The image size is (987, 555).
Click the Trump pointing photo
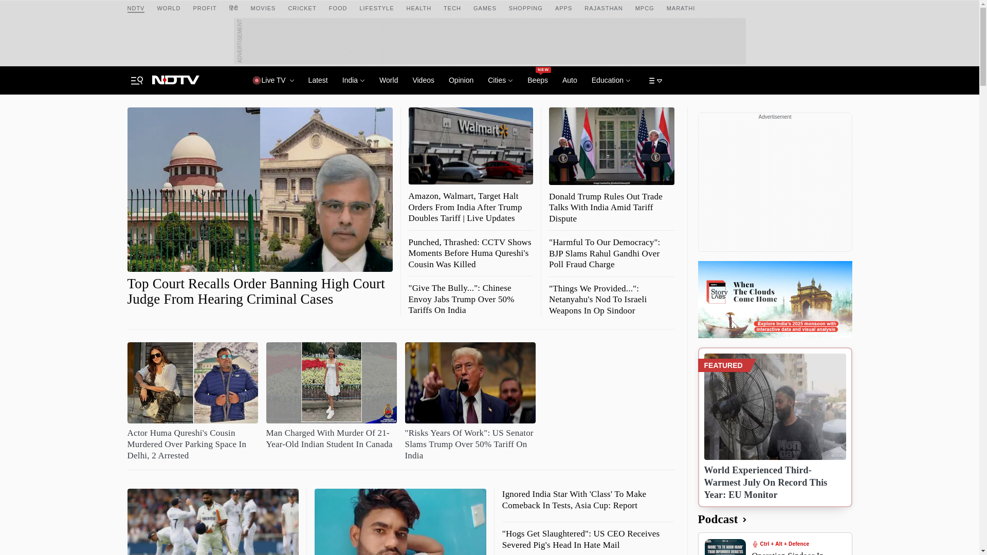point(470,383)
